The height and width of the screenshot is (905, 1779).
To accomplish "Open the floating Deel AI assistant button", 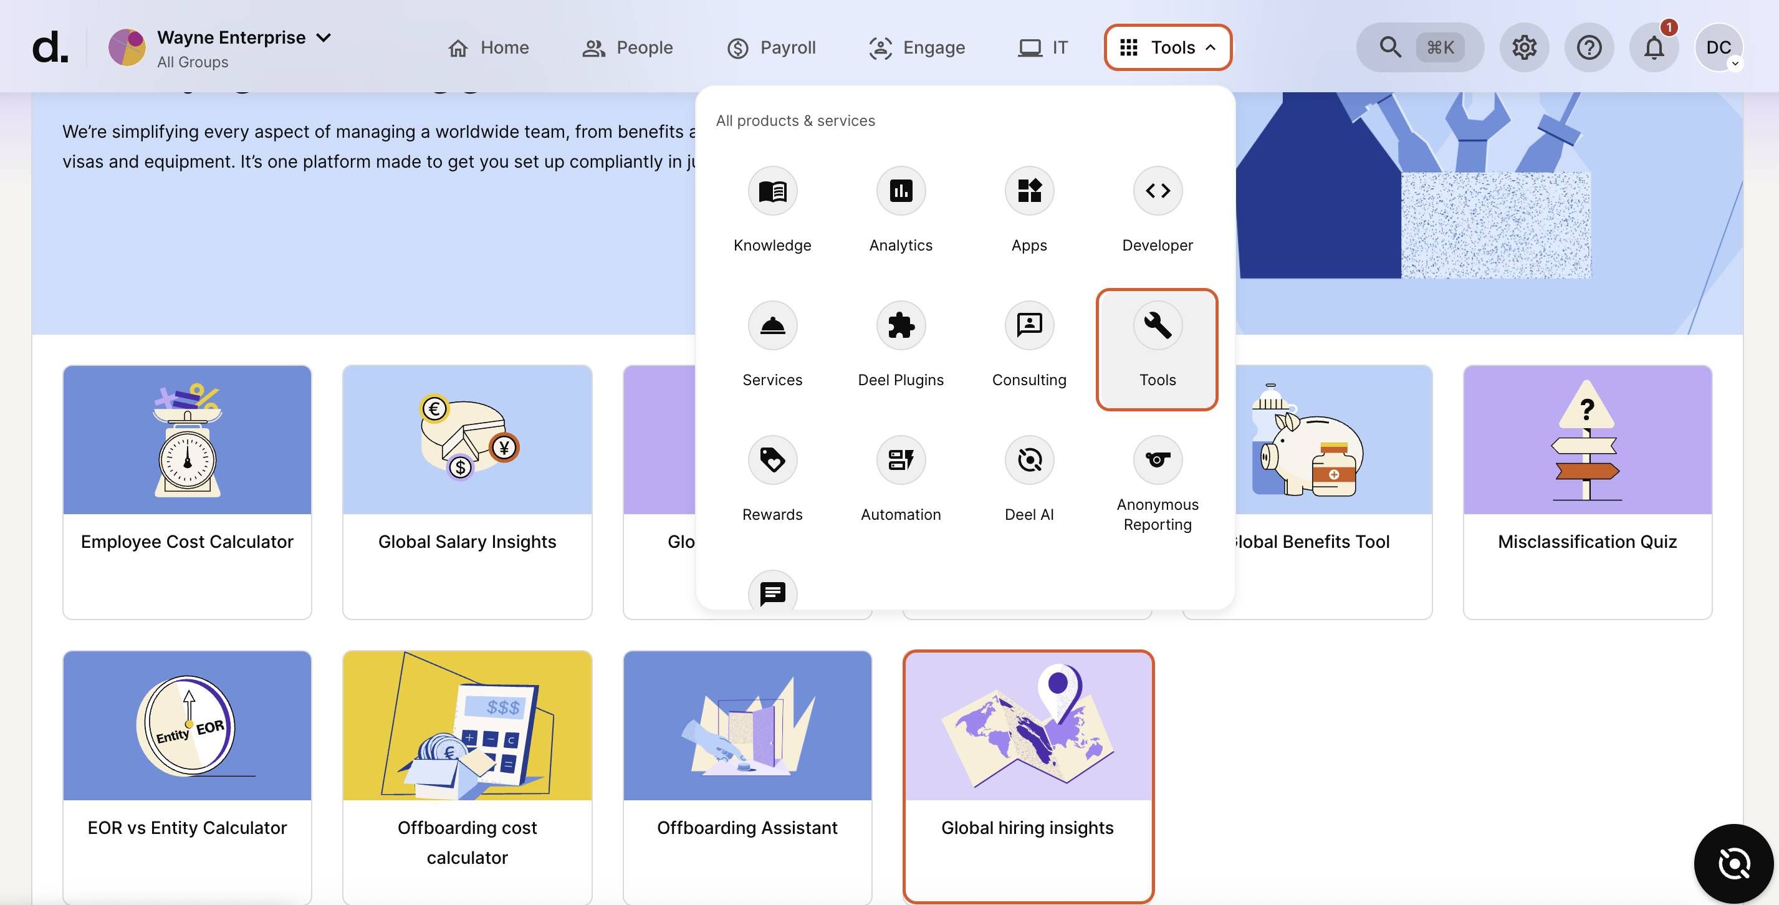I will tap(1733, 864).
